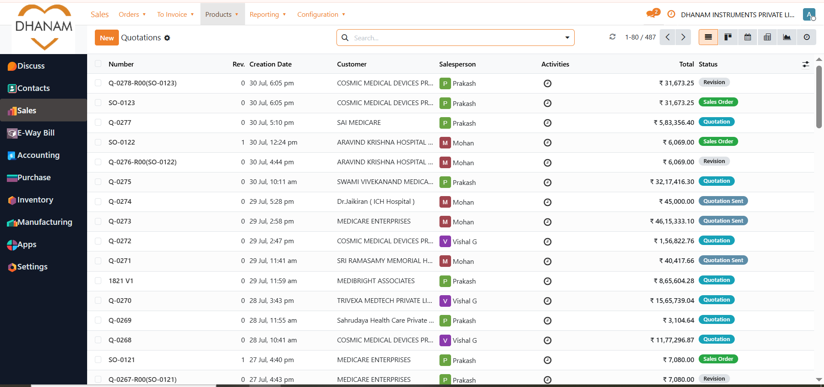Open user avatar menu
This screenshot has height=387, width=824.
click(809, 15)
